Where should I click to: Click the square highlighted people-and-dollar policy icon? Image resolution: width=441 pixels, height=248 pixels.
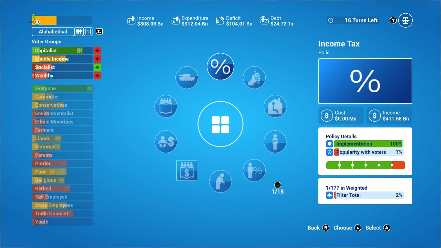(187, 170)
